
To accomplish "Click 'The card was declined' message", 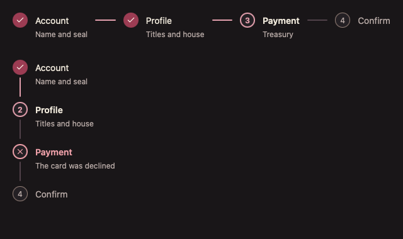I will click(75, 166).
